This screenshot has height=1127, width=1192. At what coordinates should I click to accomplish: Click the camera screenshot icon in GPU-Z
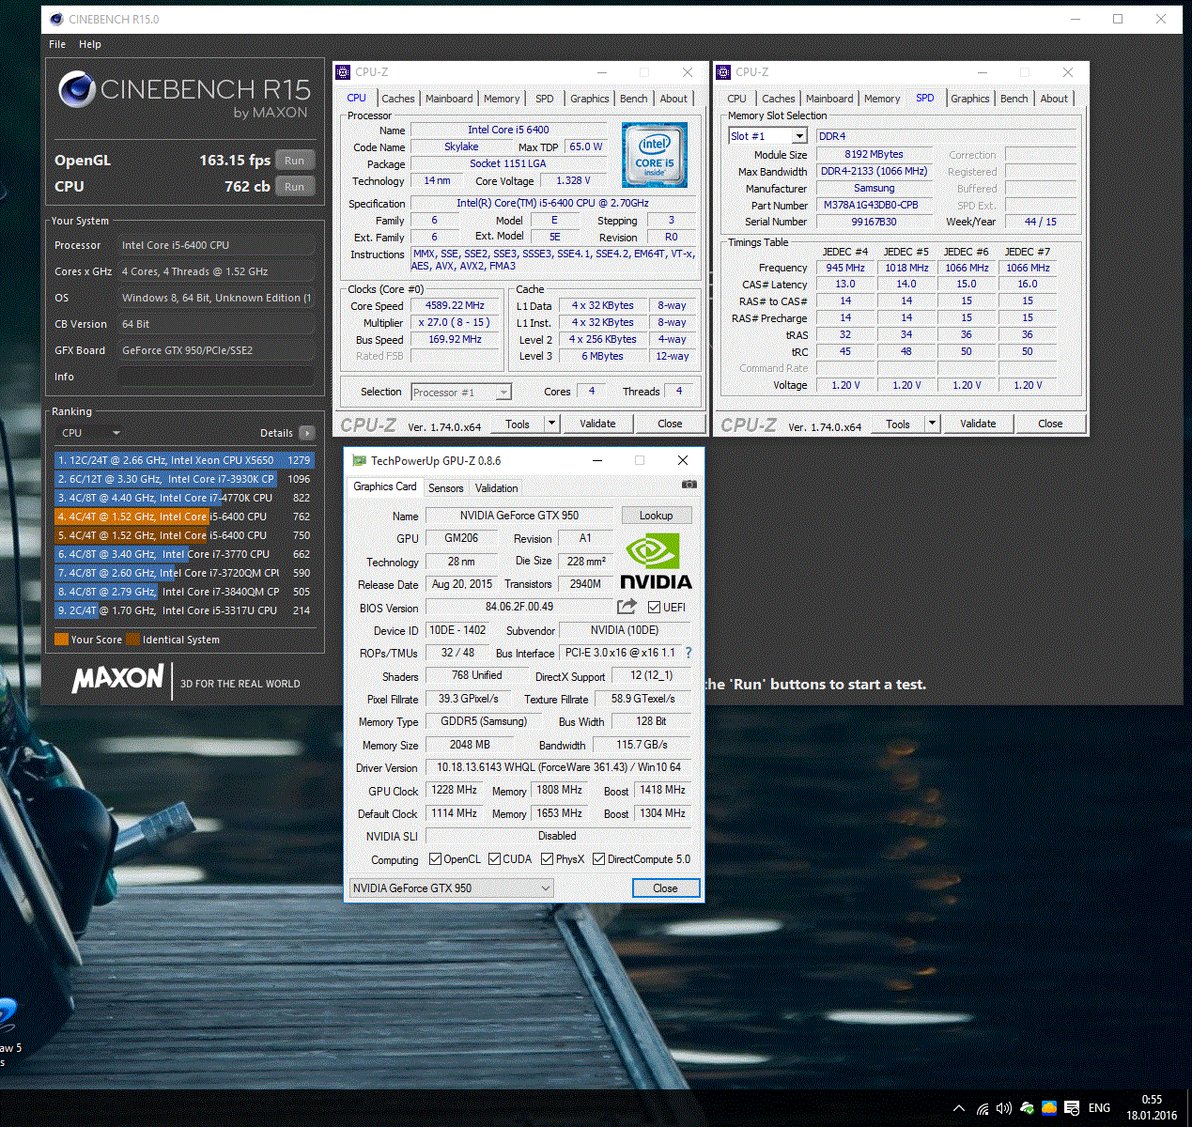689,485
